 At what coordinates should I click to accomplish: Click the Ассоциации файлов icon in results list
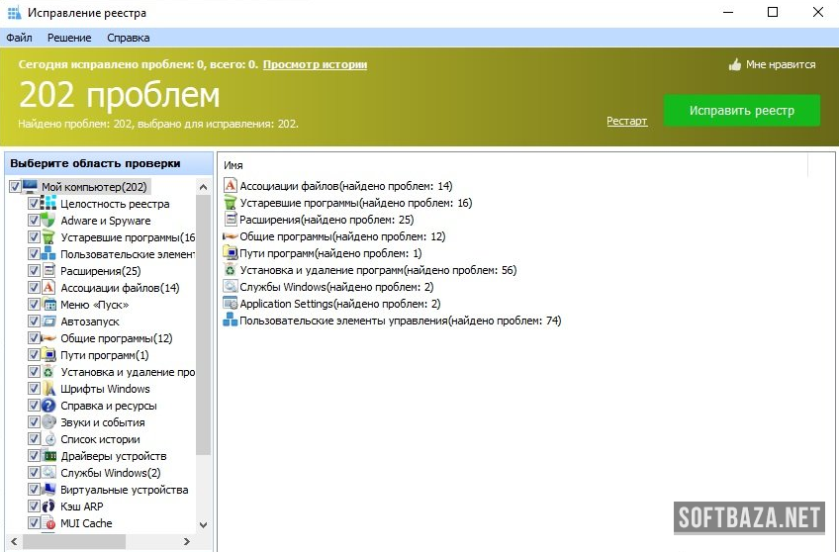coord(231,186)
